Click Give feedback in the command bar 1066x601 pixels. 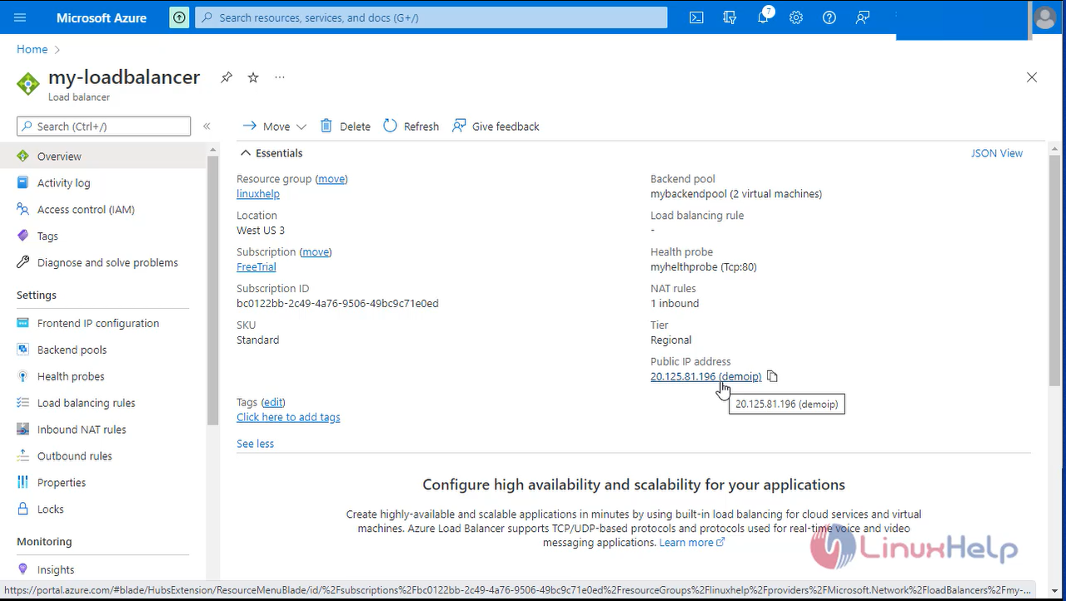tap(496, 127)
